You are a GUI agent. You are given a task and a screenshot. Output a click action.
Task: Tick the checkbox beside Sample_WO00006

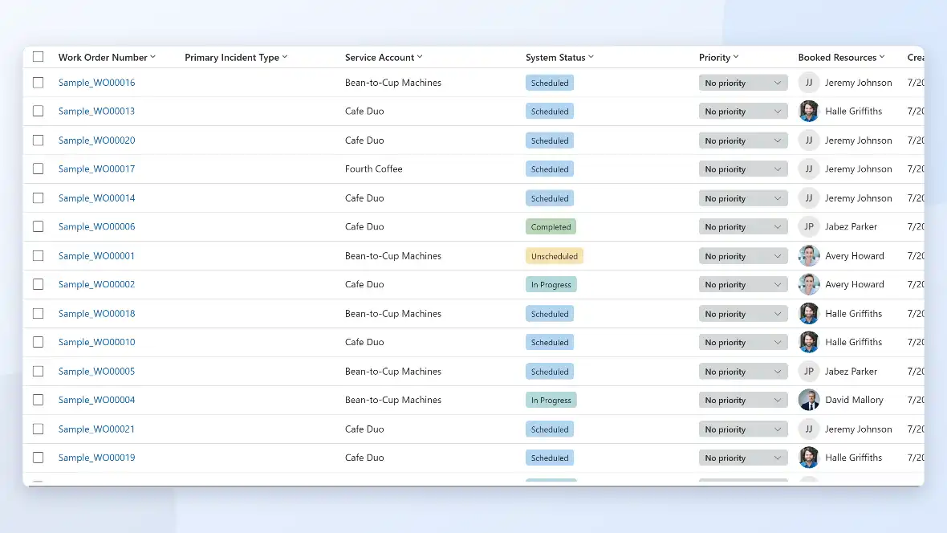[38, 226]
